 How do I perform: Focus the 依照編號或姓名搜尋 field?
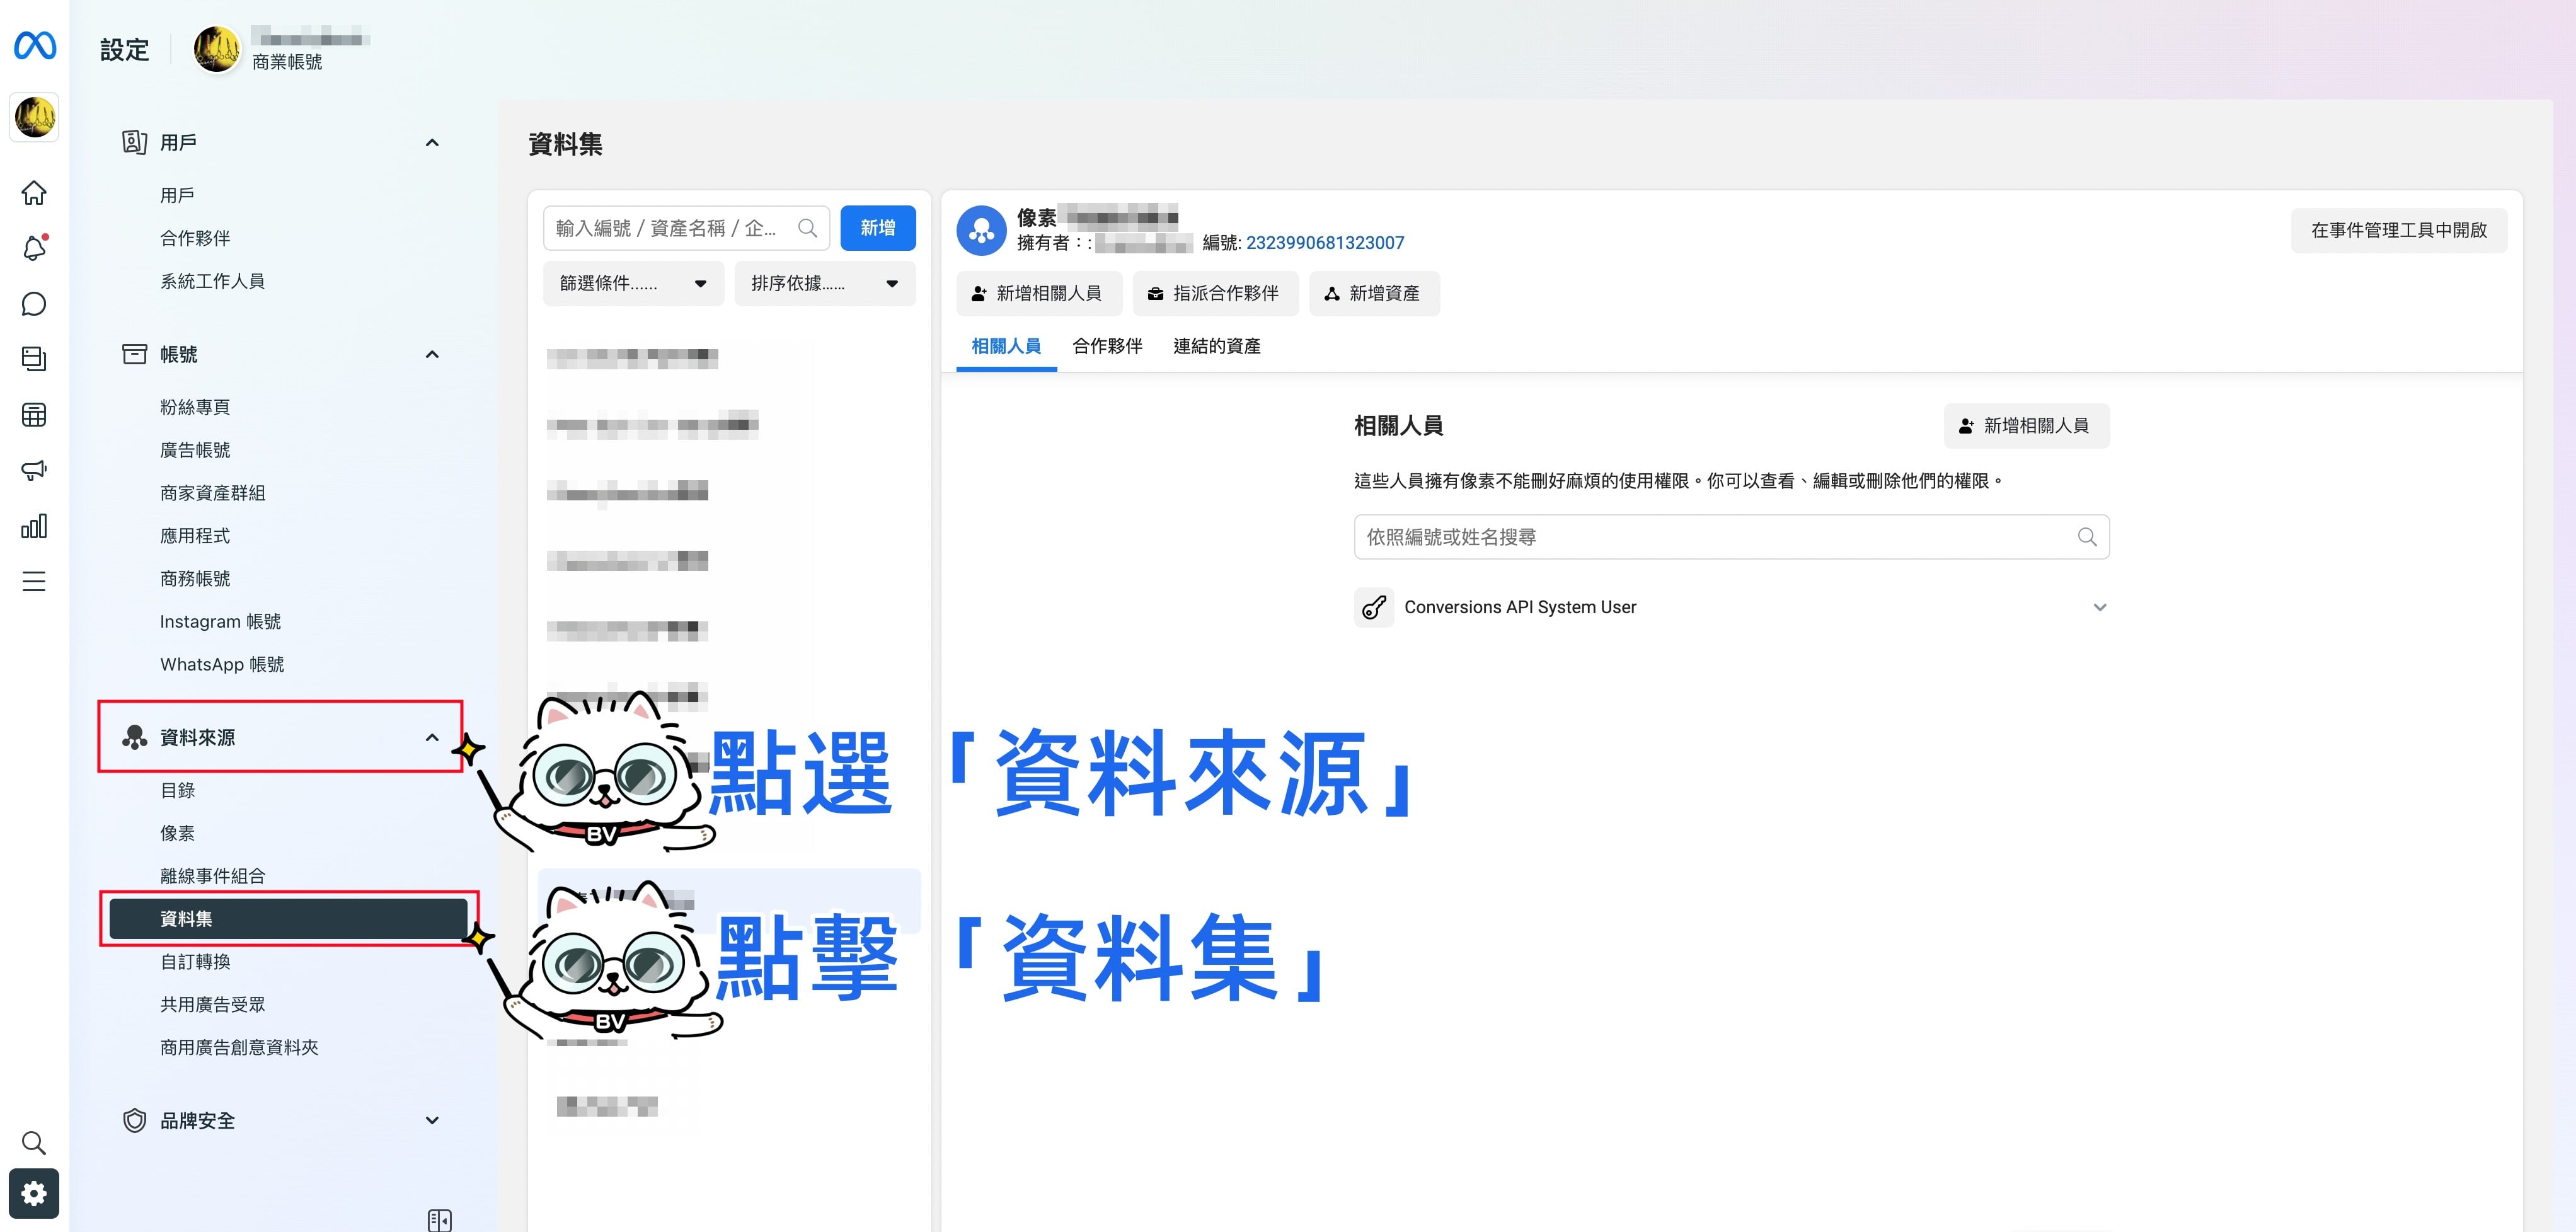click(1731, 537)
